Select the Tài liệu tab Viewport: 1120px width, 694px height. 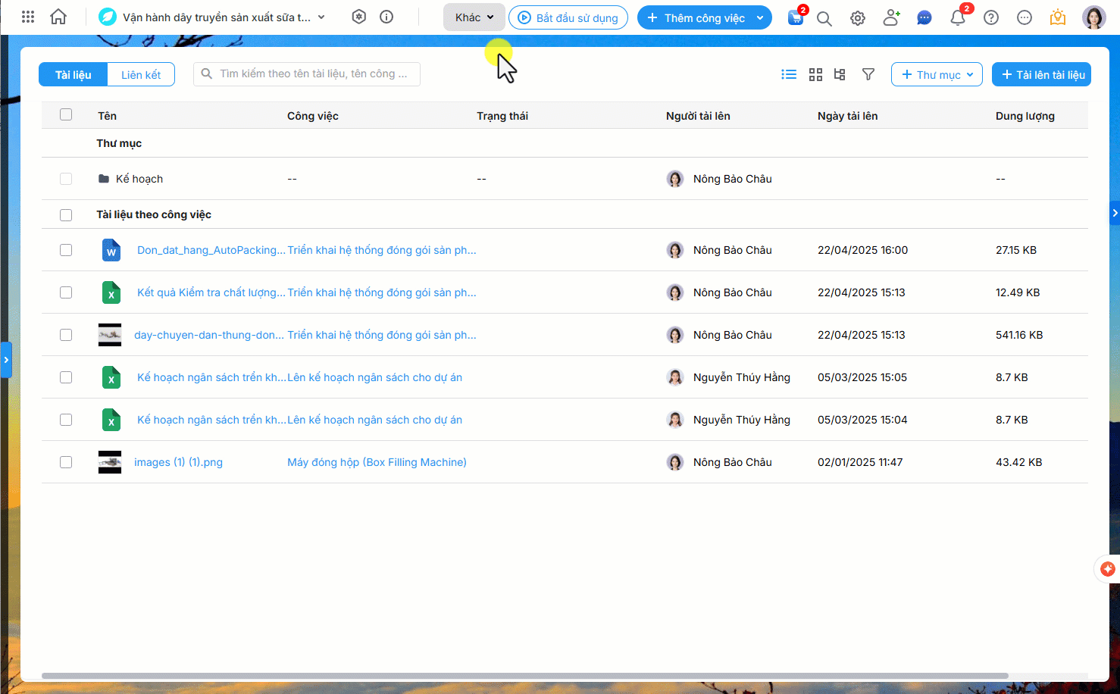74,74
